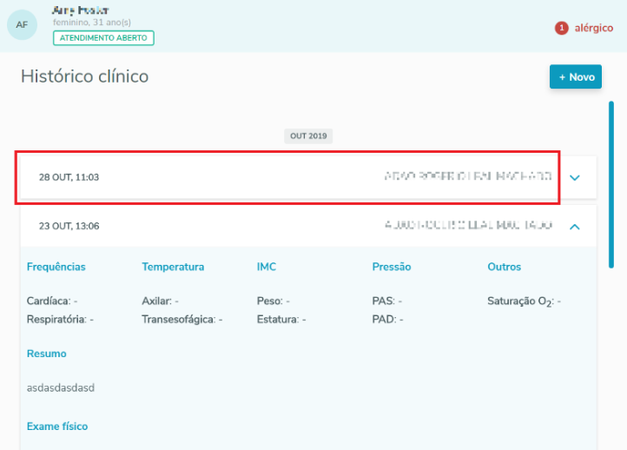Click the Frequências section heading
Viewport: 627px width, 450px height.
click(56, 267)
